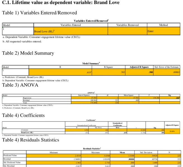Select the 'Std. Error of the Estimate' header

tap(166, 67)
